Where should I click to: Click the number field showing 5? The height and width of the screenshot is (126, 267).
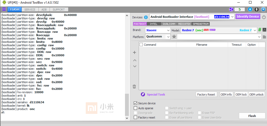pos(239,10)
